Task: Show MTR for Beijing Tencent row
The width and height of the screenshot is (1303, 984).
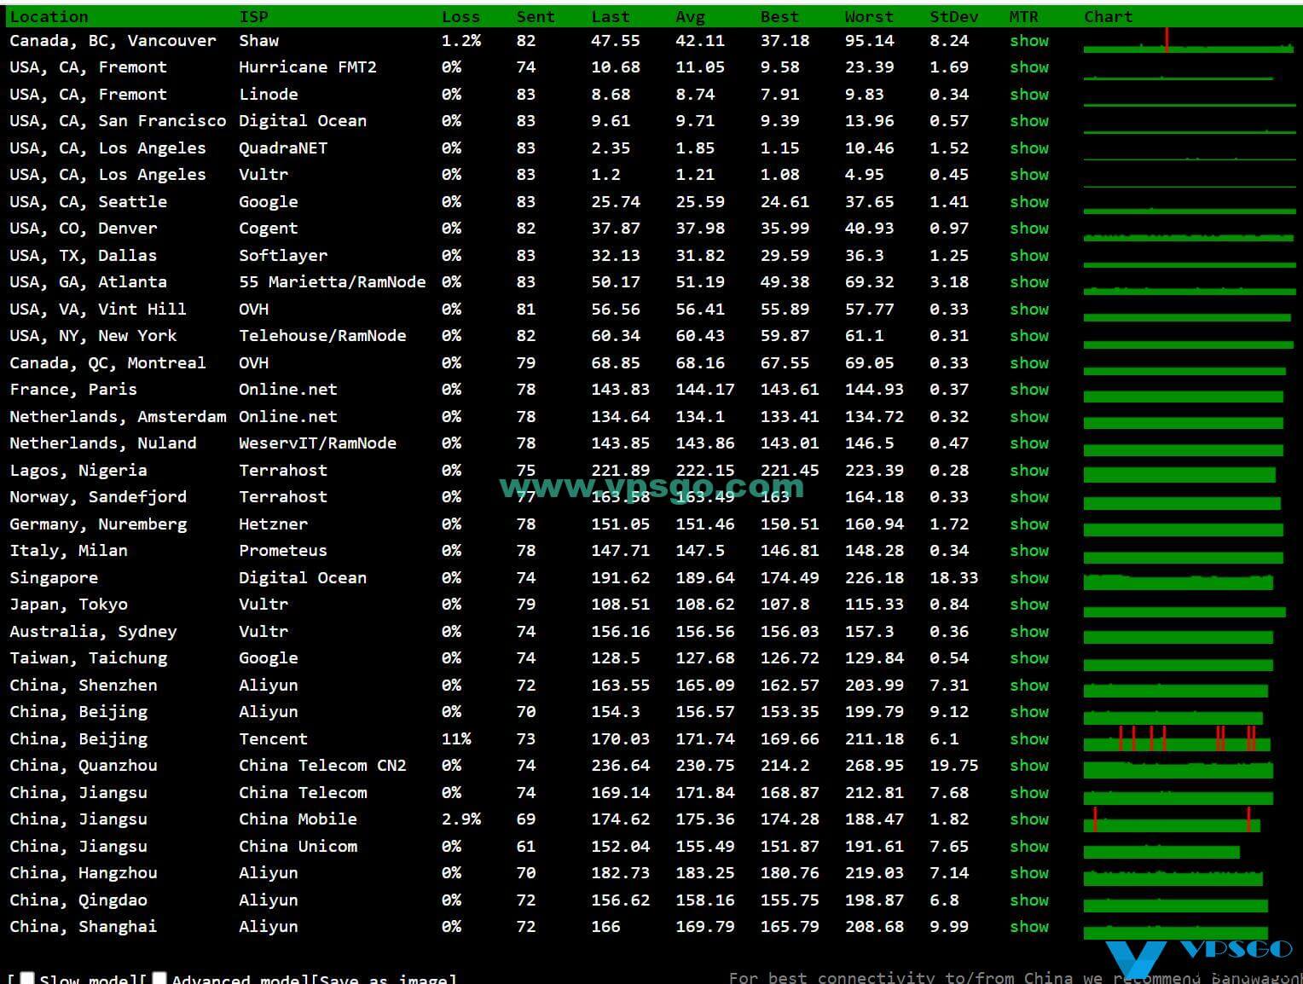Action: [x=1029, y=739]
